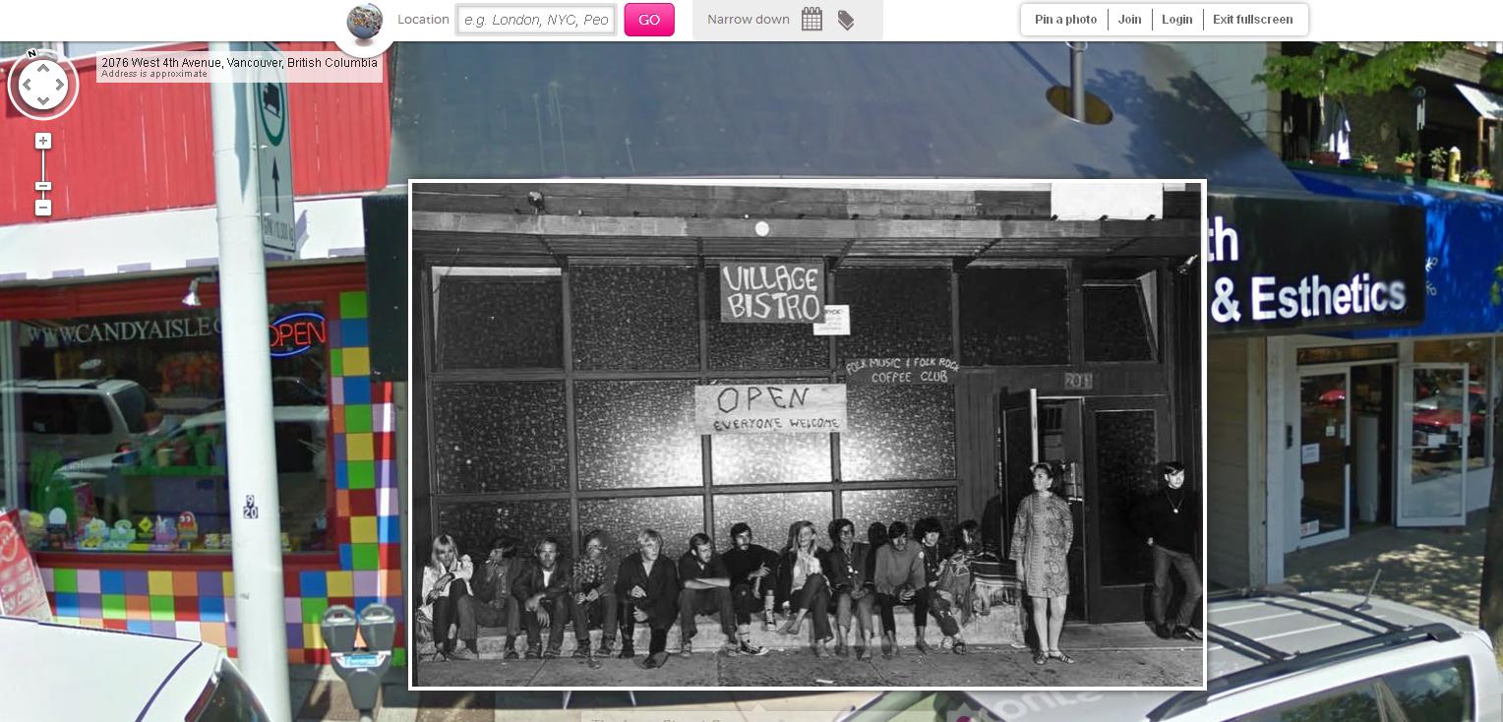The height and width of the screenshot is (722, 1503).
Task: Click the zoom slider handle
Action: coord(43,186)
